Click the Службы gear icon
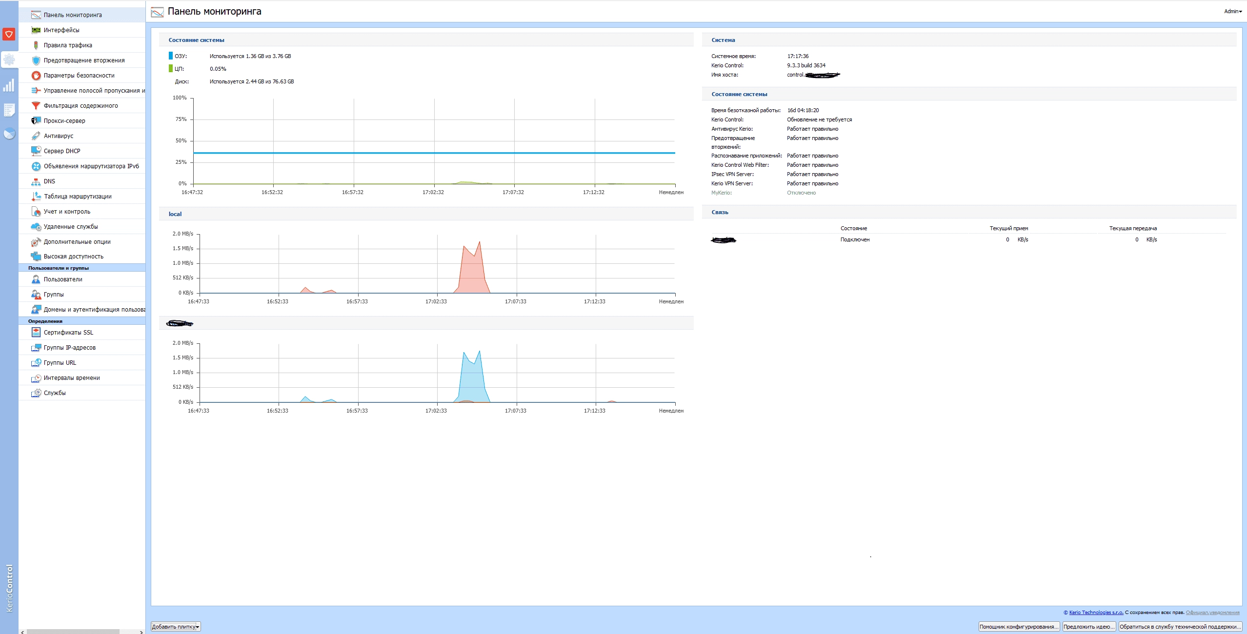Screen dimensions: 1247x634 click(36, 393)
